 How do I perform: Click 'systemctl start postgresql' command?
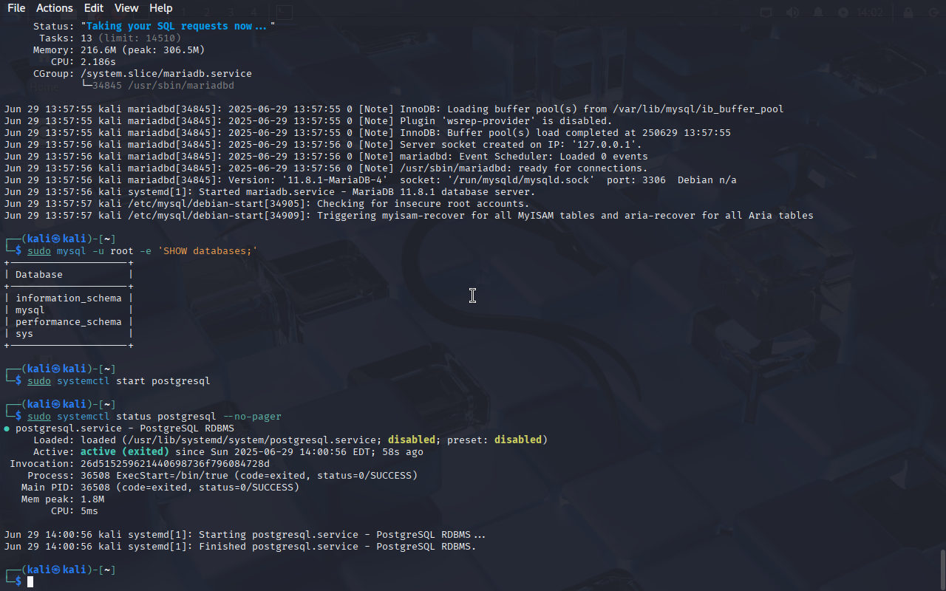(x=134, y=380)
